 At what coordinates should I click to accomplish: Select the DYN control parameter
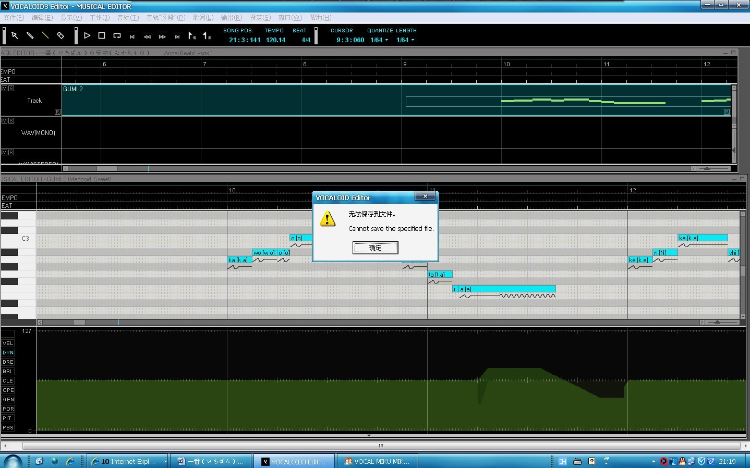(8, 353)
